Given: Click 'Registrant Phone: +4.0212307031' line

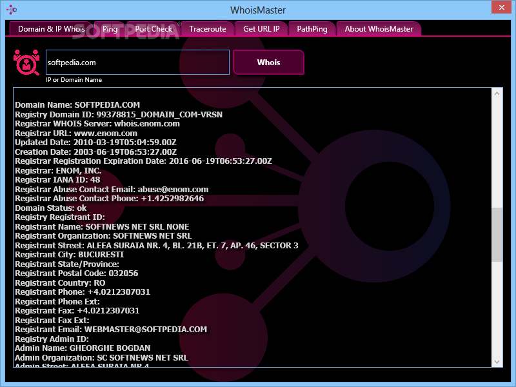Looking at the screenshot, I should tap(83, 293).
